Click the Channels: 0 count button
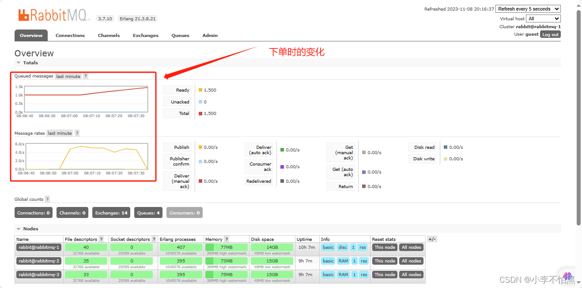Screen dimensions: 582x288 click(72, 213)
